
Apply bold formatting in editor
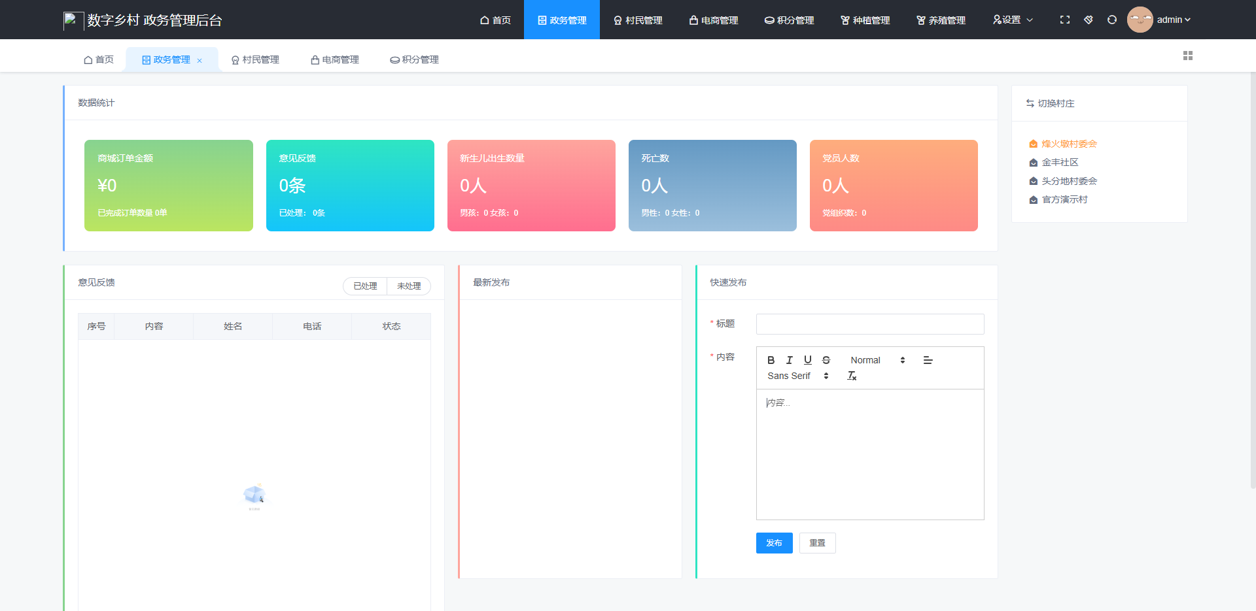tap(771, 360)
